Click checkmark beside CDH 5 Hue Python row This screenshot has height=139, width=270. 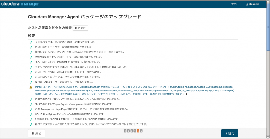point(31,114)
